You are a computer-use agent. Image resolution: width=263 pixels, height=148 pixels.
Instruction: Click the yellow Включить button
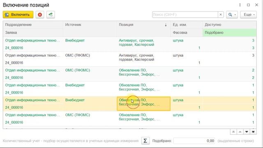18,15
